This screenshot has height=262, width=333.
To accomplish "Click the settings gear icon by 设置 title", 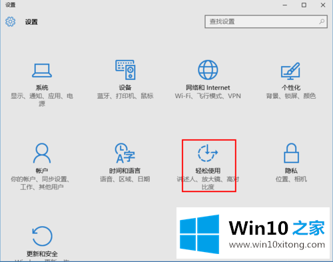I will click(x=10, y=22).
